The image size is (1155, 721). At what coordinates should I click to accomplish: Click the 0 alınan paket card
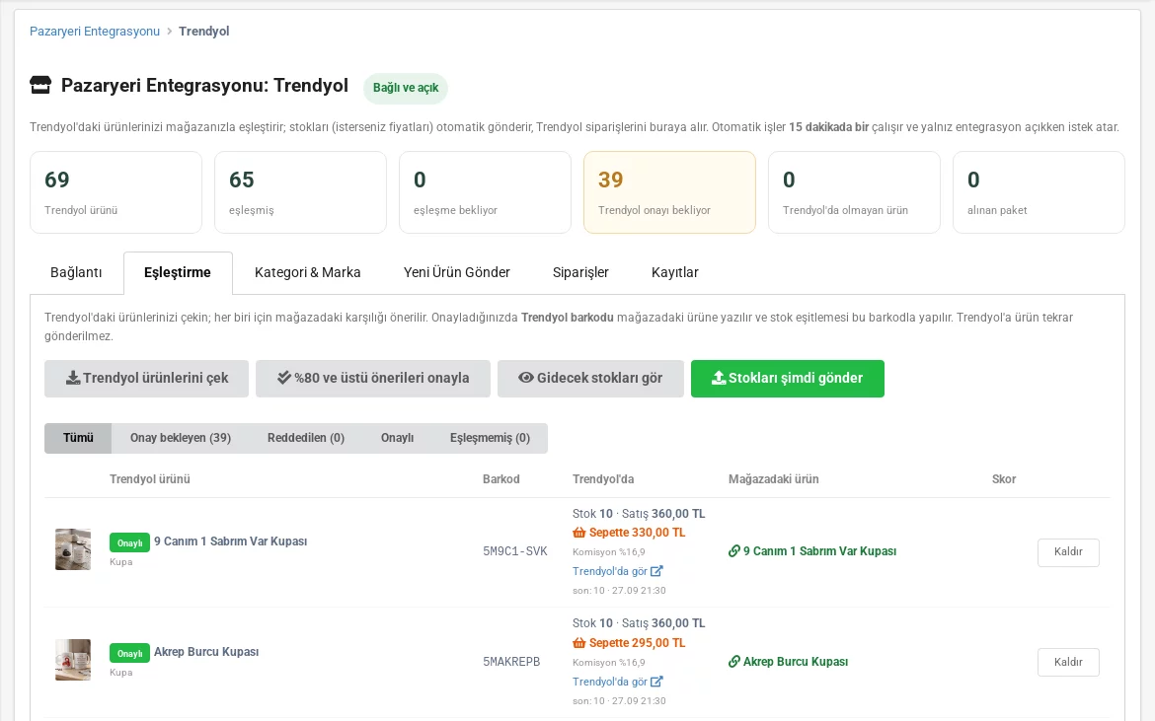coord(1039,192)
